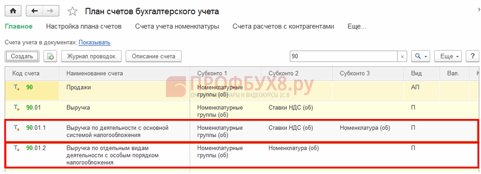This screenshot has height=174, width=481.
Task: Open Описание счета
Action: (x=154, y=56)
